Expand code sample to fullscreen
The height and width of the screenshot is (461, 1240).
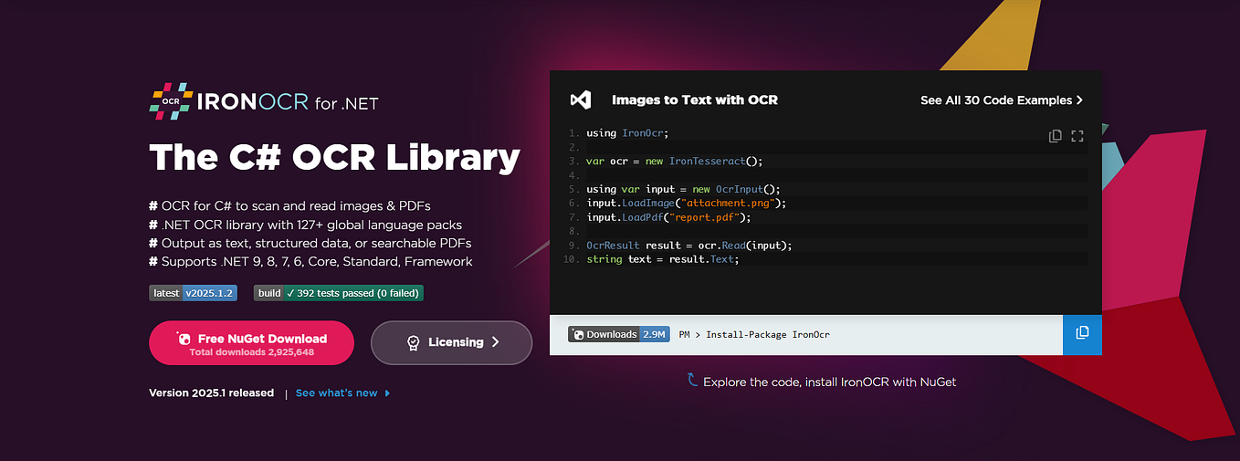click(x=1077, y=136)
